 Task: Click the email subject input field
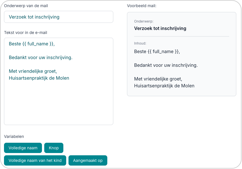[x=59, y=17]
